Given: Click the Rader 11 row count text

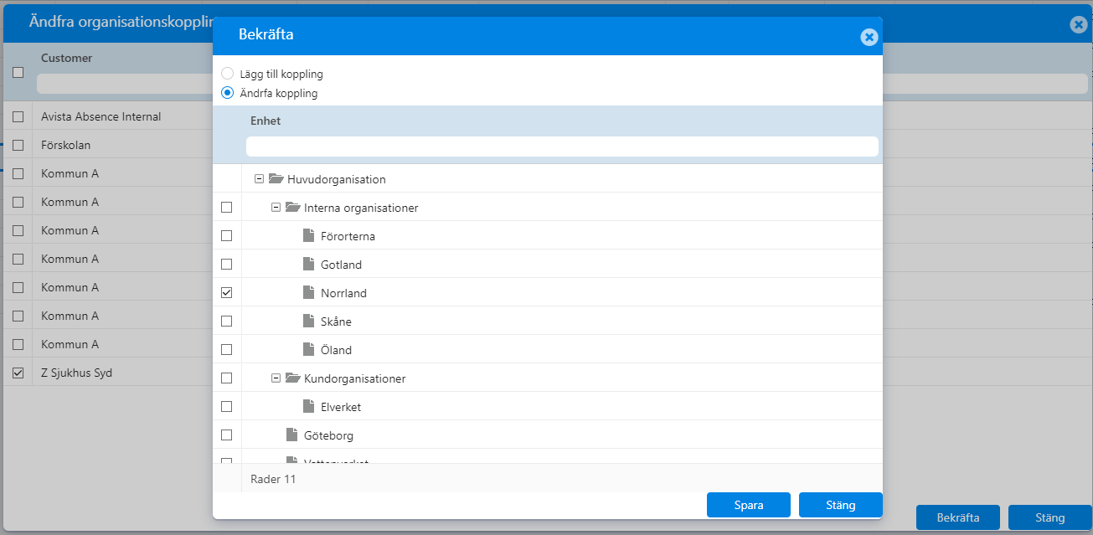Looking at the screenshot, I should click(x=273, y=479).
